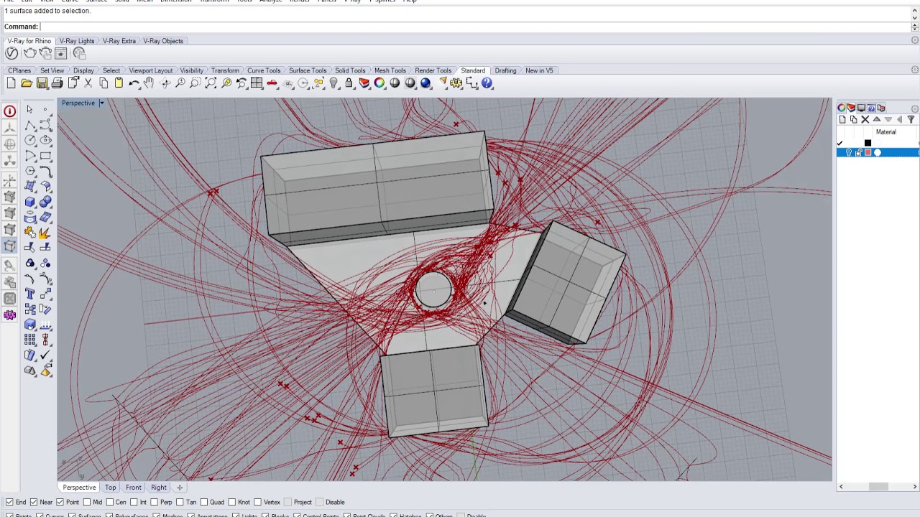Click the red color swatch of selected layer
Image resolution: width=920 pixels, height=517 pixels.
coord(868,153)
